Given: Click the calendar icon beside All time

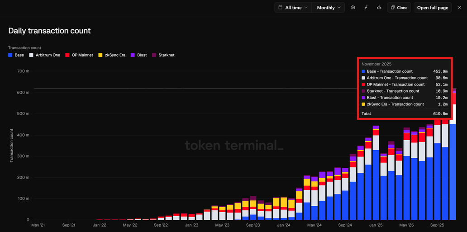Looking at the screenshot, I should (281, 8).
